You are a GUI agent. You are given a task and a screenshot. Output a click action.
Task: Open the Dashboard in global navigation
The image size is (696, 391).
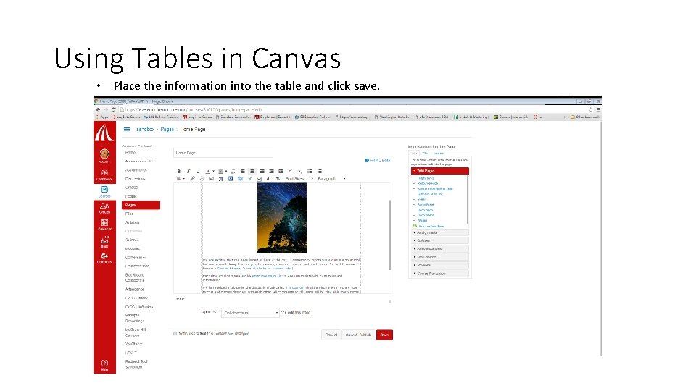pyautogui.click(x=104, y=175)
